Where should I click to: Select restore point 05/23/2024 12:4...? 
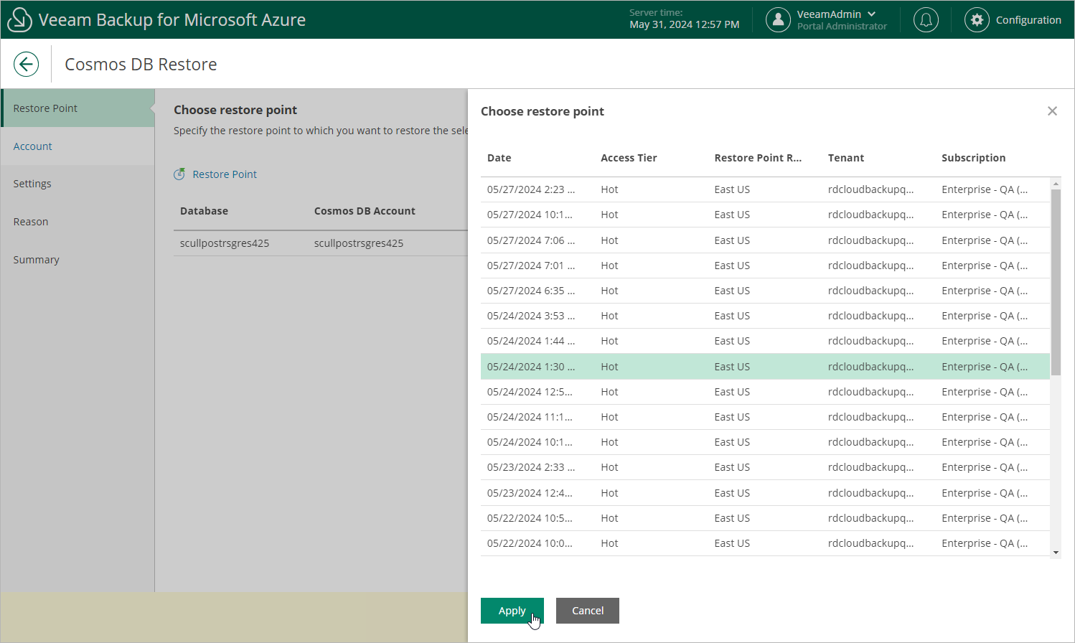765,493
